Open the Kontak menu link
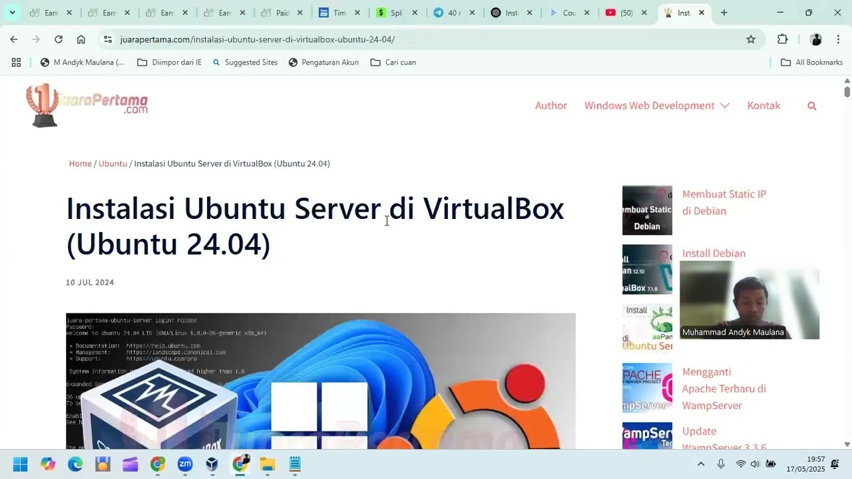The width and height of the screenshot is (852, 479). [x=763, y=106]
